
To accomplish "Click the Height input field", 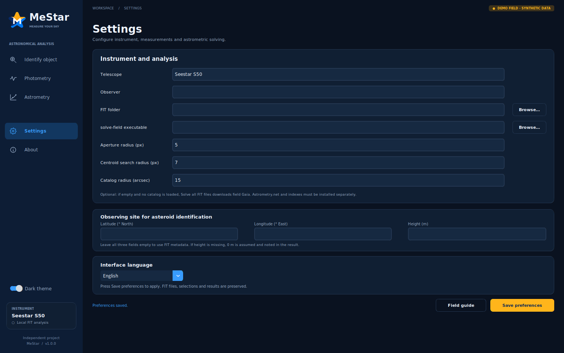I will point(477,234).
